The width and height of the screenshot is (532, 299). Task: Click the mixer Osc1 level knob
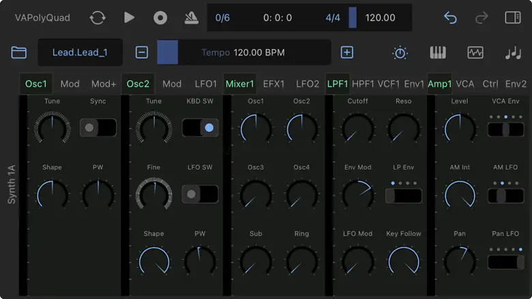[x=256, y=129]
